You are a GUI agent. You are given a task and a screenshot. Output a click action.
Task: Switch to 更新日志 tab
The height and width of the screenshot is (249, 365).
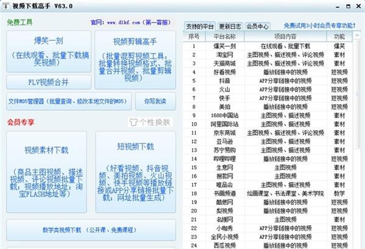pyautogui.click(x=230, y=26)
